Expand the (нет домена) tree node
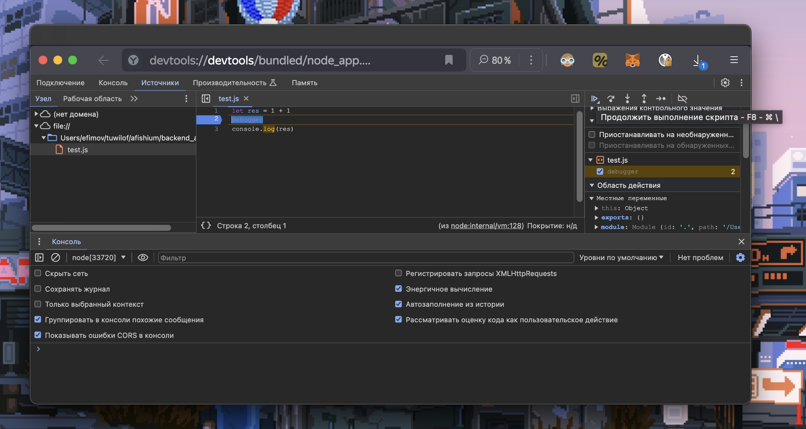806x429 pixels. (x=36, y=114)
